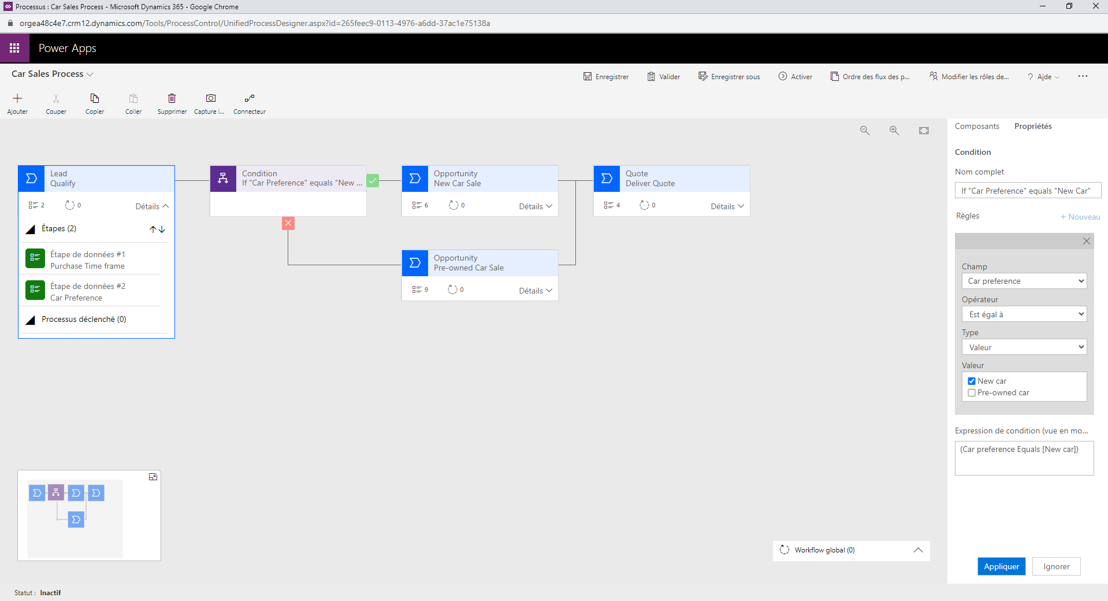This screenshot has height=601, width=1108.
Task: Collapse Détails on Lead Qualify stage
Action: [152, 206]
